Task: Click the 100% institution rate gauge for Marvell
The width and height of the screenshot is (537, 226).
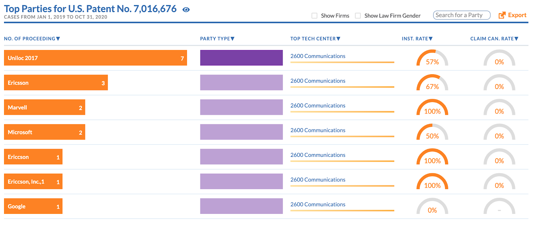Action: click(x=432, y=107)
